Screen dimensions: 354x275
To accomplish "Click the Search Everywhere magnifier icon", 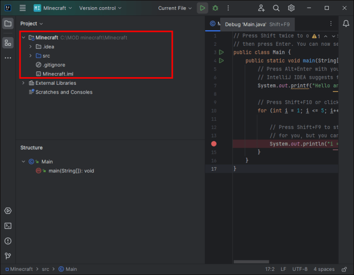I will 276,8.
